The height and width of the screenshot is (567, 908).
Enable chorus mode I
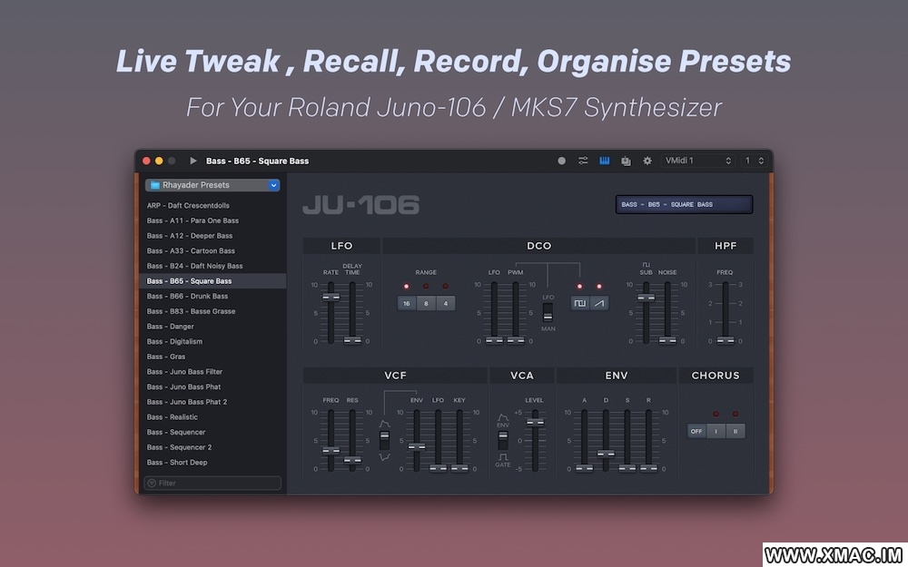716,431
